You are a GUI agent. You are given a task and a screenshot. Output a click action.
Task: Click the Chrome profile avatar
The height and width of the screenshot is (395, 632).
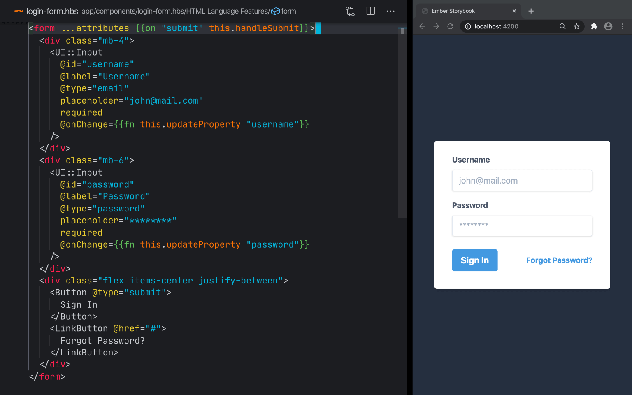608,26
